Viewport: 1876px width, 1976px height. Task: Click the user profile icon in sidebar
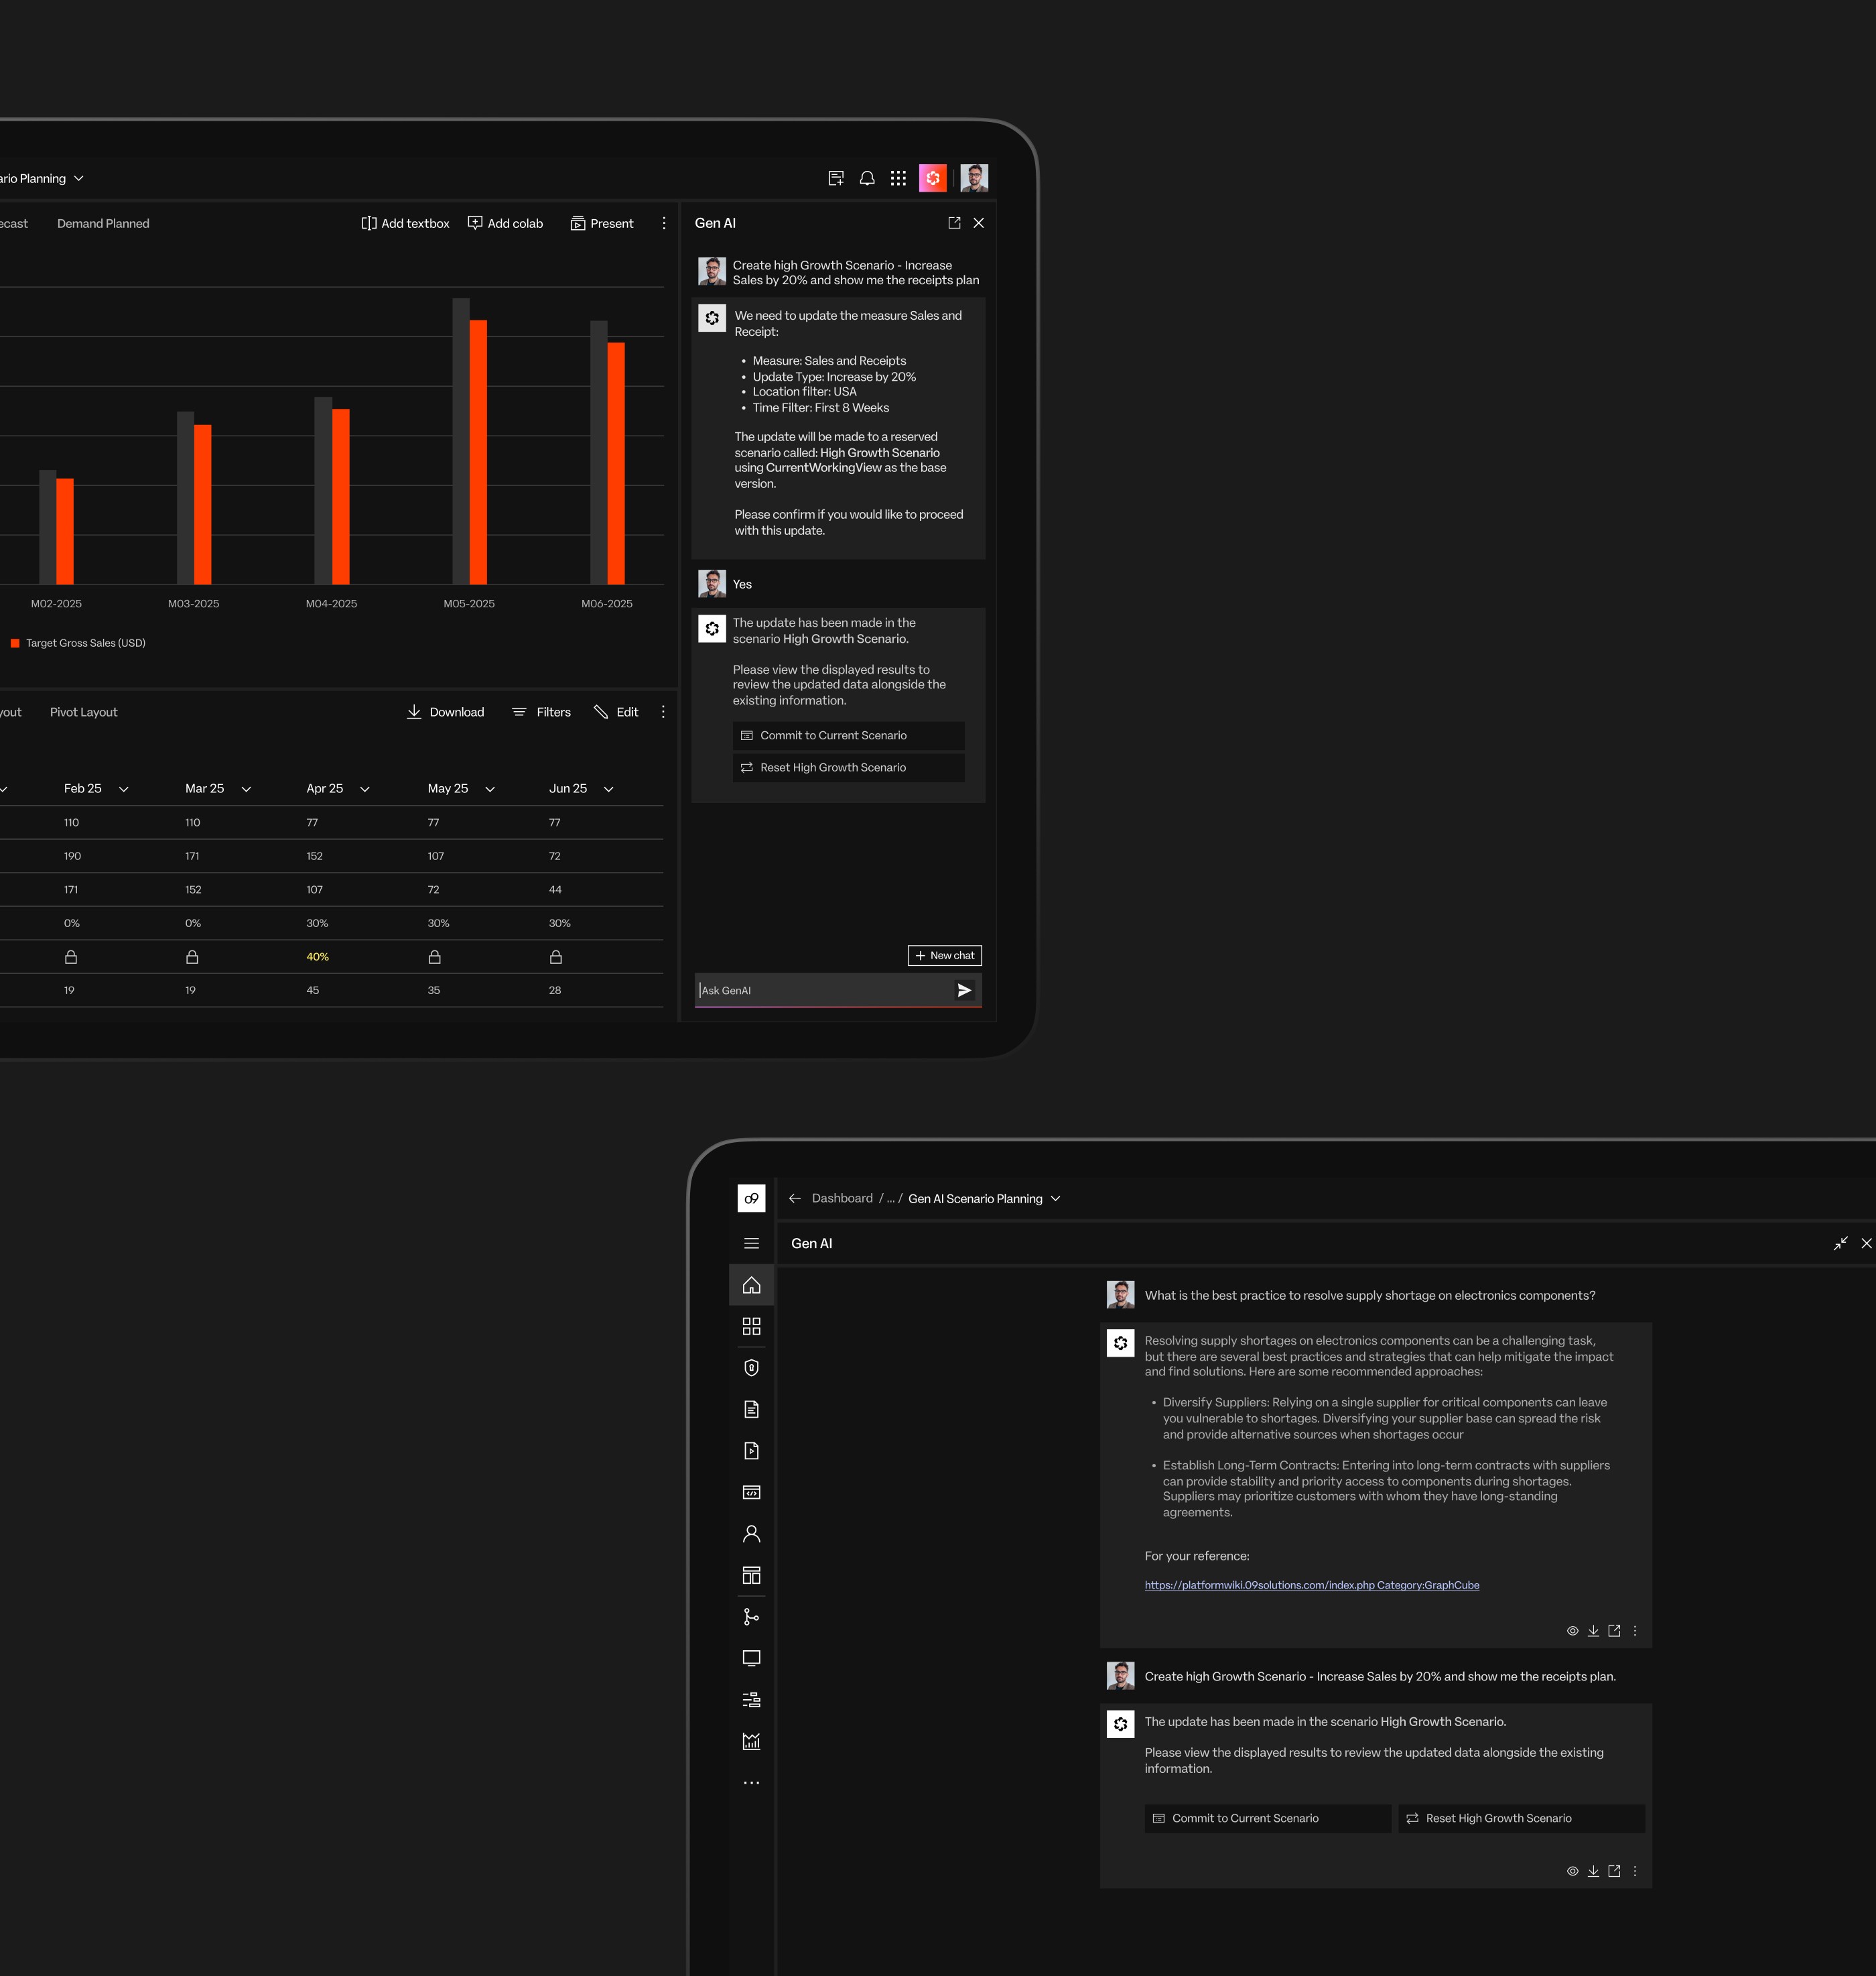coord(751,1534)
